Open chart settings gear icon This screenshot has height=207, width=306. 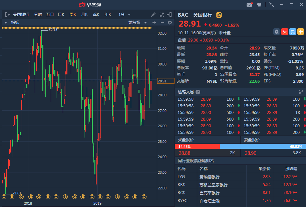tap(170, 23)
